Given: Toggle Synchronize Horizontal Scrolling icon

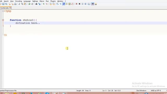Looking at the screenshot, I should (53, 4).
